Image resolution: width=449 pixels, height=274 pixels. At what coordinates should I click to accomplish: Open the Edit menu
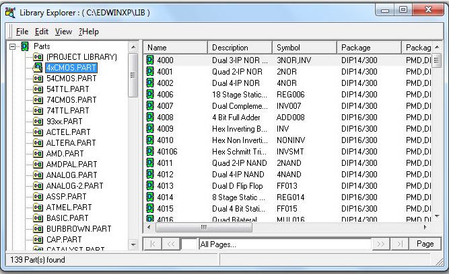[41, 32]
